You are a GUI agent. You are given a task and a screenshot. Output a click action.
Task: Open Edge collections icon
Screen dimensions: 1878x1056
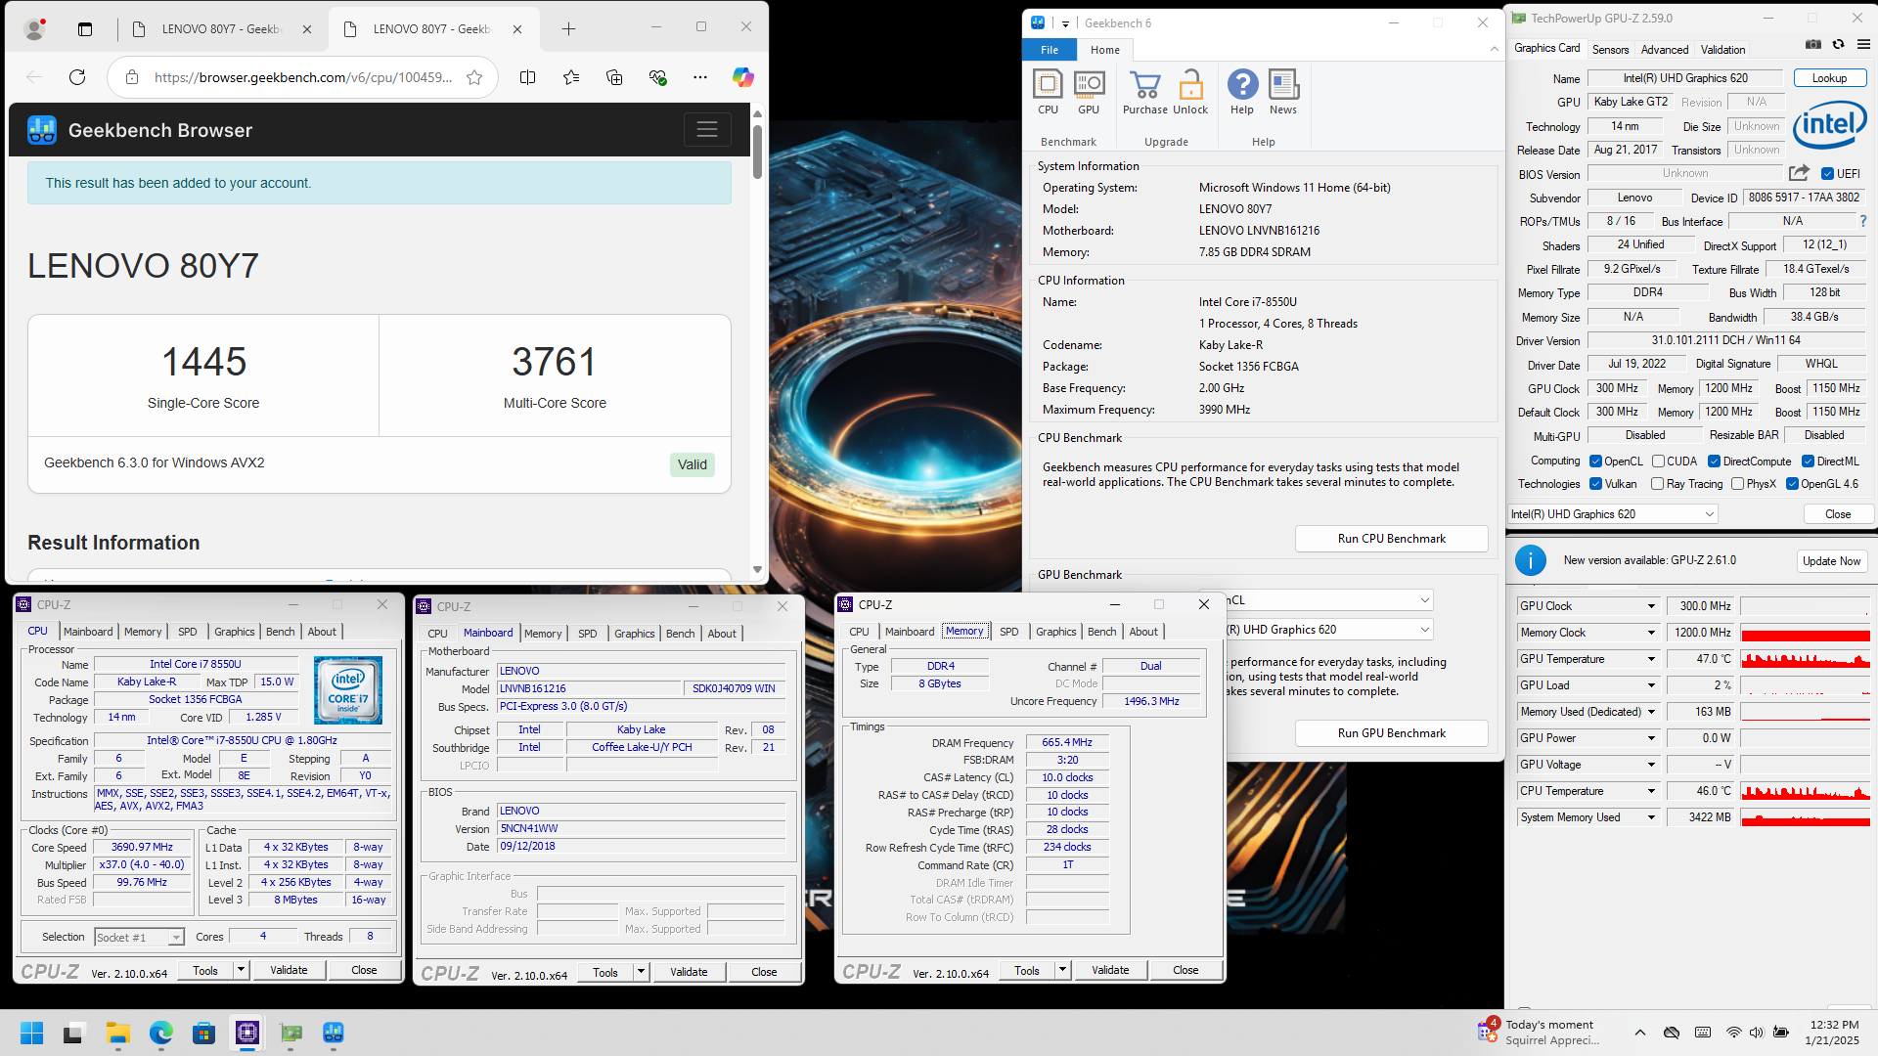tap(614, 77)
